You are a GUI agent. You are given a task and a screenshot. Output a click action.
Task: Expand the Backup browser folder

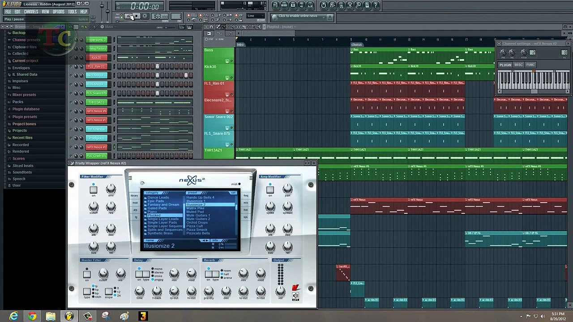point(19,33)
